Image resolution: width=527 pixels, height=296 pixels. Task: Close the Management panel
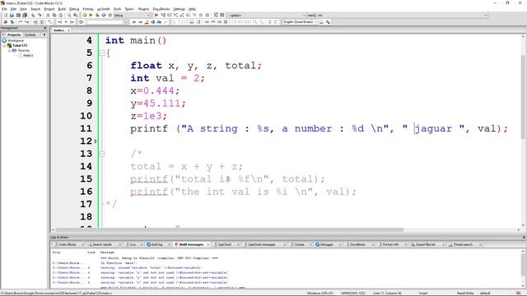click(x=44, y=28)
